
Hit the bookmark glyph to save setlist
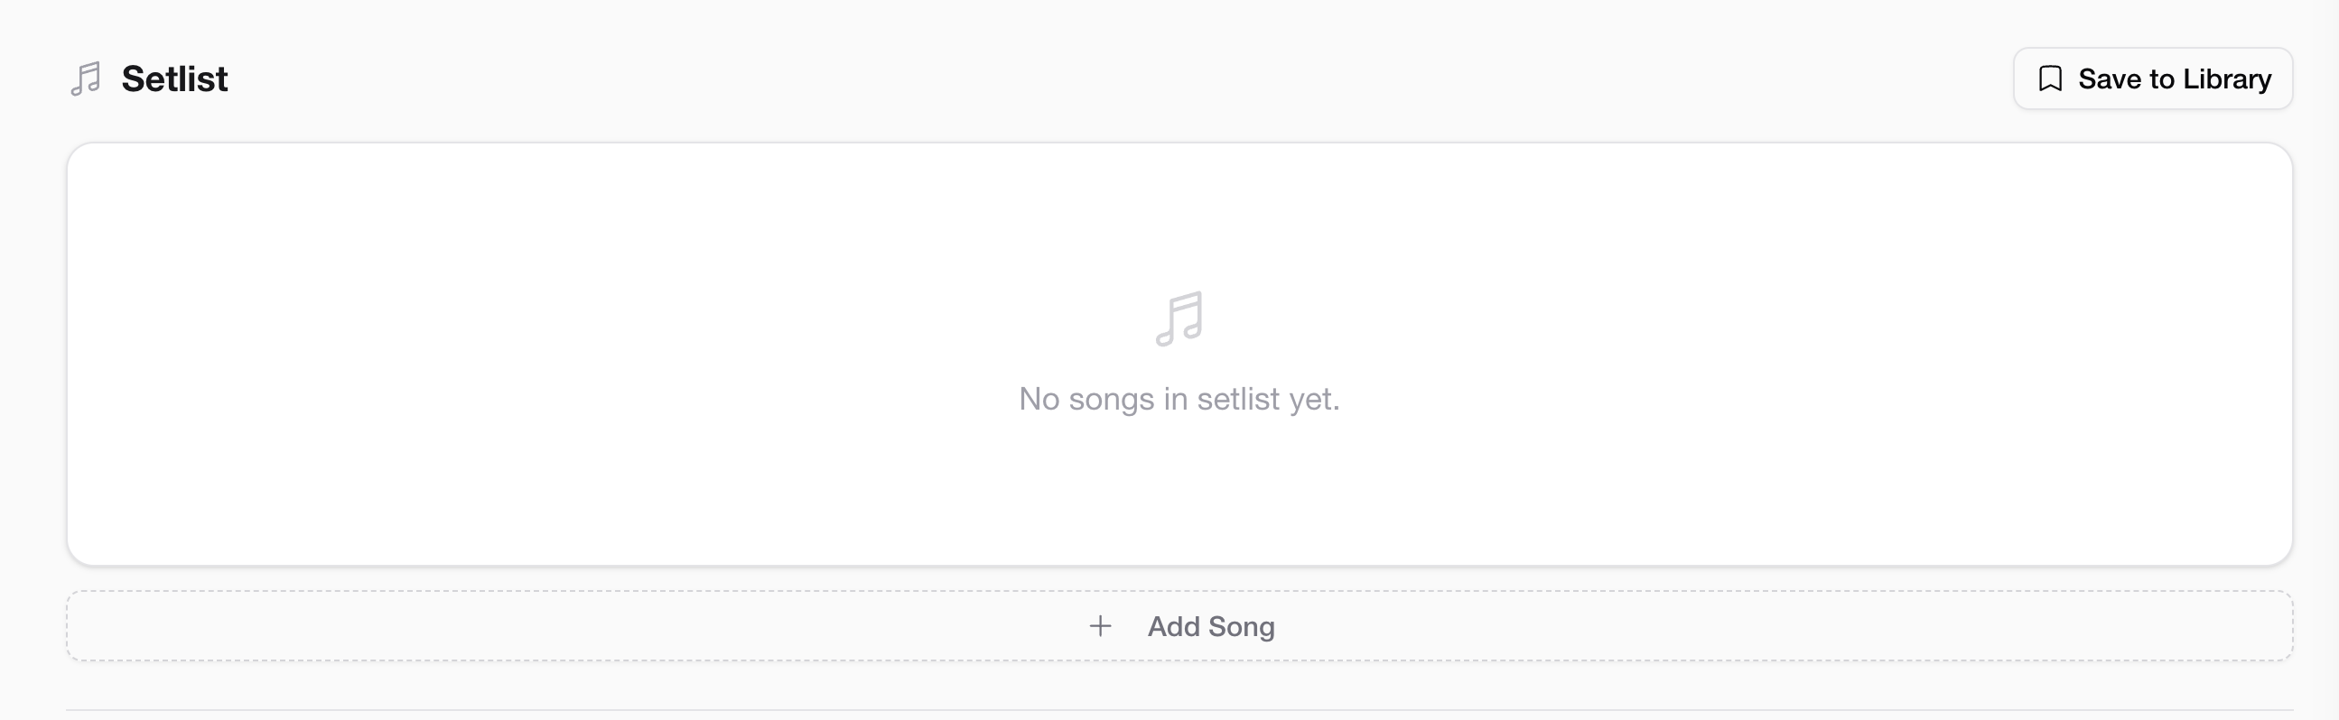pos(2049,78)
